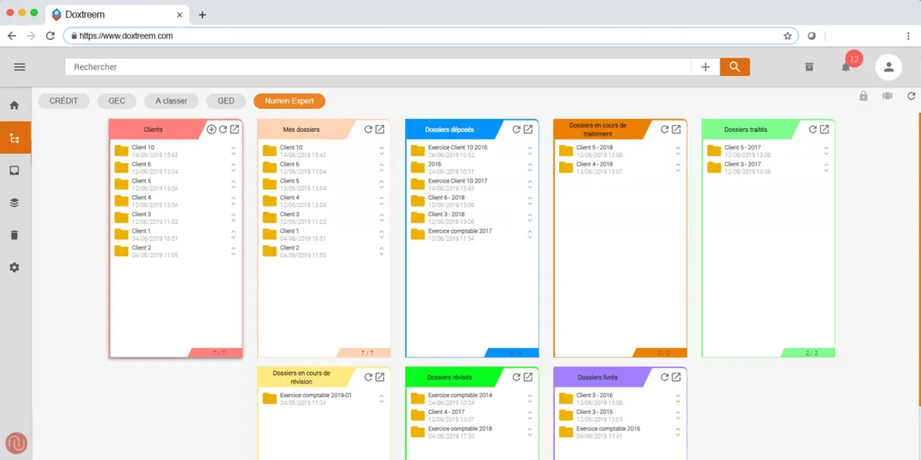Click into the Rechercher search field
The image size is (921, 460).
point(376,67)
